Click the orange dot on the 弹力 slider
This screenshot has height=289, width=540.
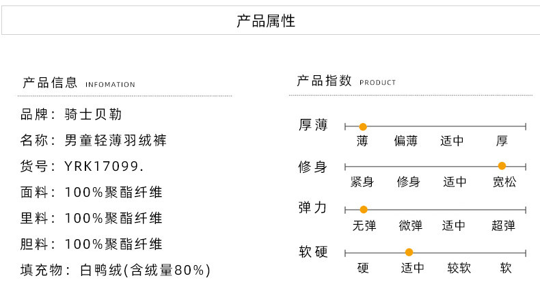coord(364,210)
